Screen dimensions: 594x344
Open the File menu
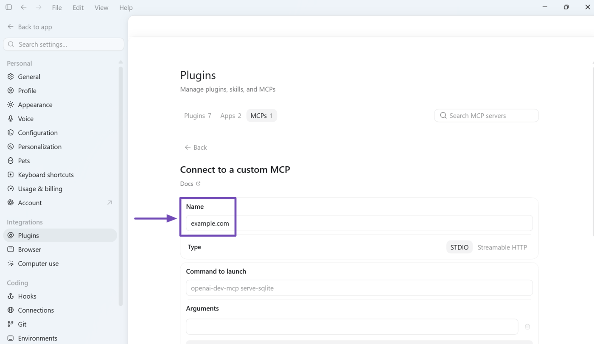pos(57,8)
